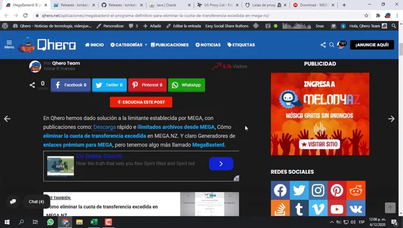Click the Pinterest tile in Redes Sociales

(x=337, y=190)
